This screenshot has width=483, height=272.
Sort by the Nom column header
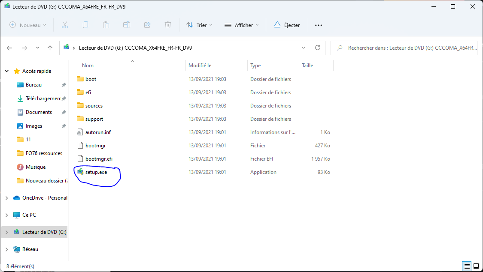88,66
